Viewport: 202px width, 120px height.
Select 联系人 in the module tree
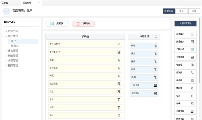point(15,46)
